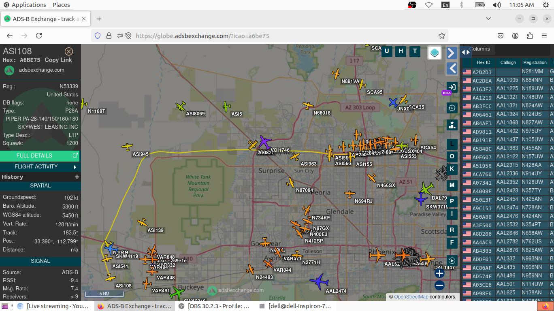
Task: Click the left chevron sidebar button
Action: [x=452, y=68]
